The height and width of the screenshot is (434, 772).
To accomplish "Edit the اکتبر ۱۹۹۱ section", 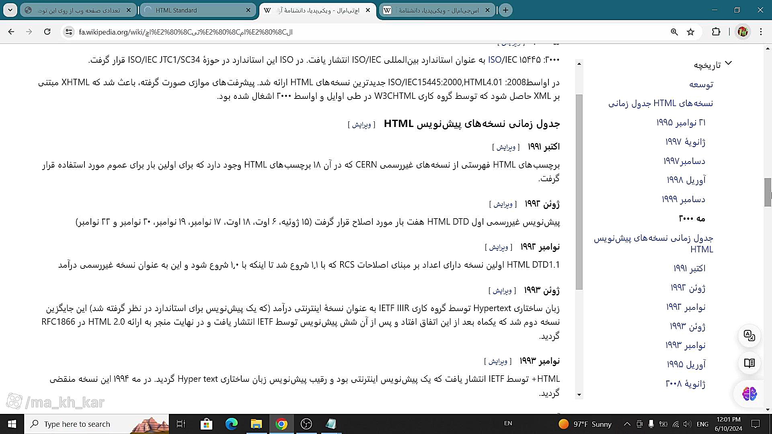I will 506,147.
